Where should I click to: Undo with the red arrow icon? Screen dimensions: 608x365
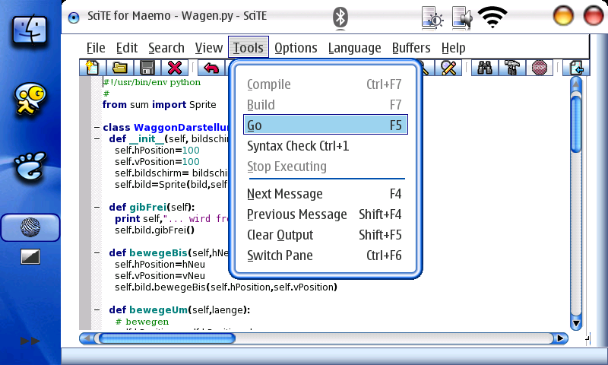tap(211, 68)
